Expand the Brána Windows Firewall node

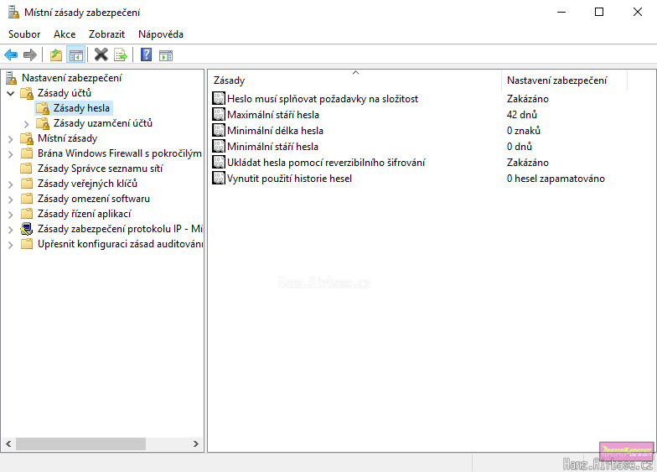[10, 154]
